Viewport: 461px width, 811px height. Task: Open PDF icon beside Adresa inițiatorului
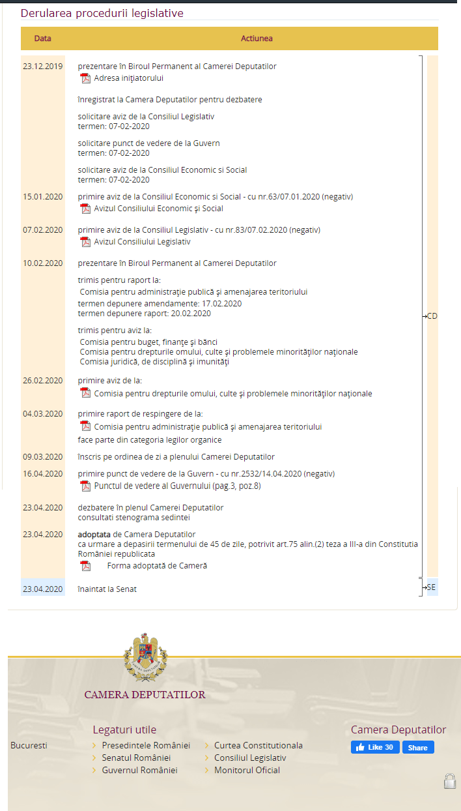pos(85,78)
